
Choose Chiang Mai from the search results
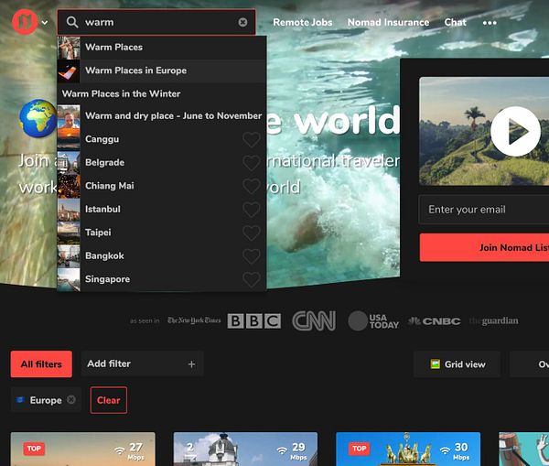pyautogui.click(x=161, y=186)
